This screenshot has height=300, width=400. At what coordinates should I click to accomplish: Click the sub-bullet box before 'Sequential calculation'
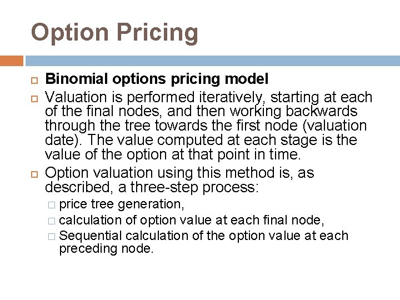click(x=52, y=236)
